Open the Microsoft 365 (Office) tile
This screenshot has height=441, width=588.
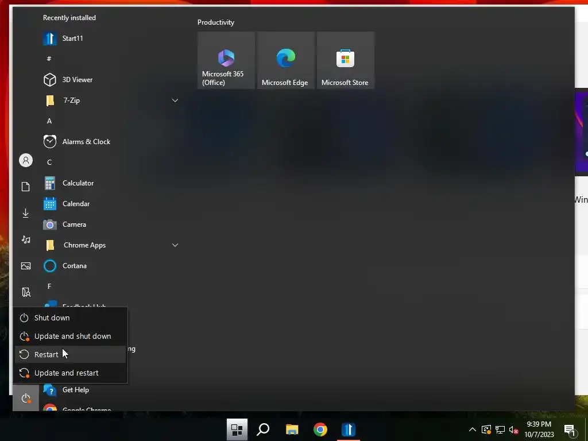(x=226, y=60)
